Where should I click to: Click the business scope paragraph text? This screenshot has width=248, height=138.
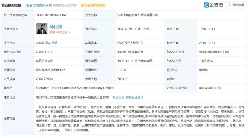click(x=140, y=118)
